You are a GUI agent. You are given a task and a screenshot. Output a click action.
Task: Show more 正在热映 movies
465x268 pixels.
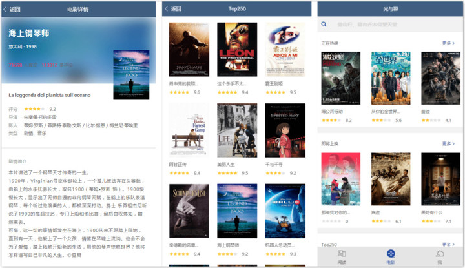click(x=448, y=43)
